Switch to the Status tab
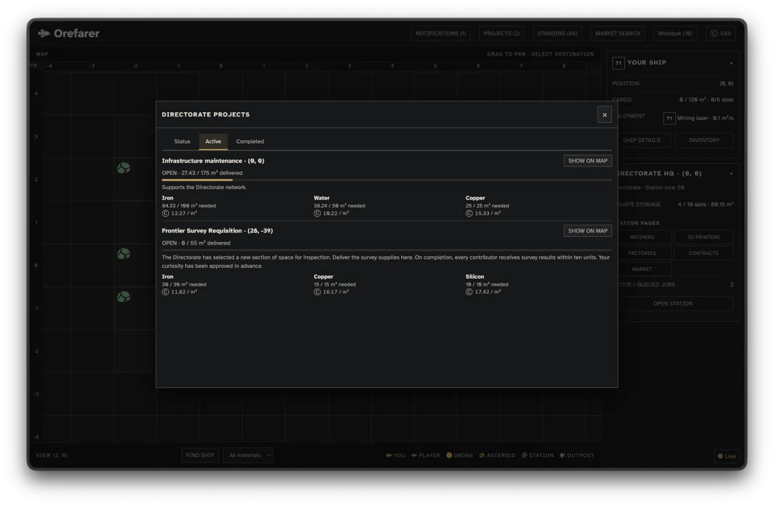The width and height of the screenshot is (774, 506). click(x=182, y=141)
